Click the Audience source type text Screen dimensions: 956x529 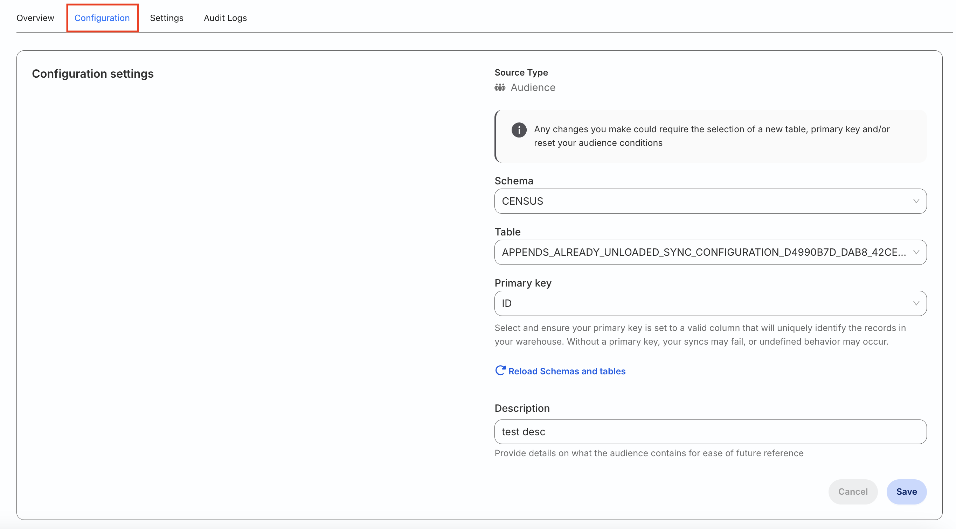pos(533,87)
